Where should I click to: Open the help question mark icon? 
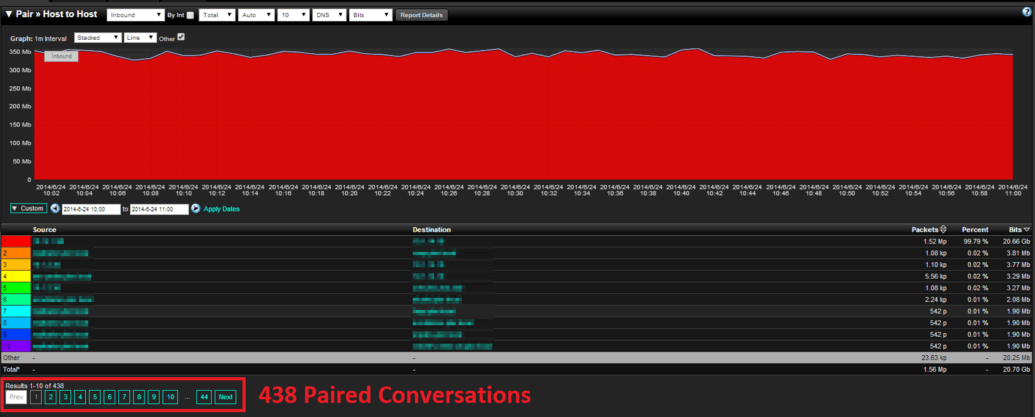[x=1027, y=12]
